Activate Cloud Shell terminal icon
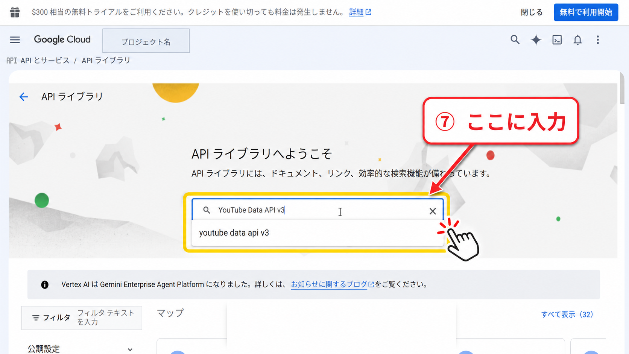Image resolution: width=629 pixels, height=354 pixels. click(557, 40)
